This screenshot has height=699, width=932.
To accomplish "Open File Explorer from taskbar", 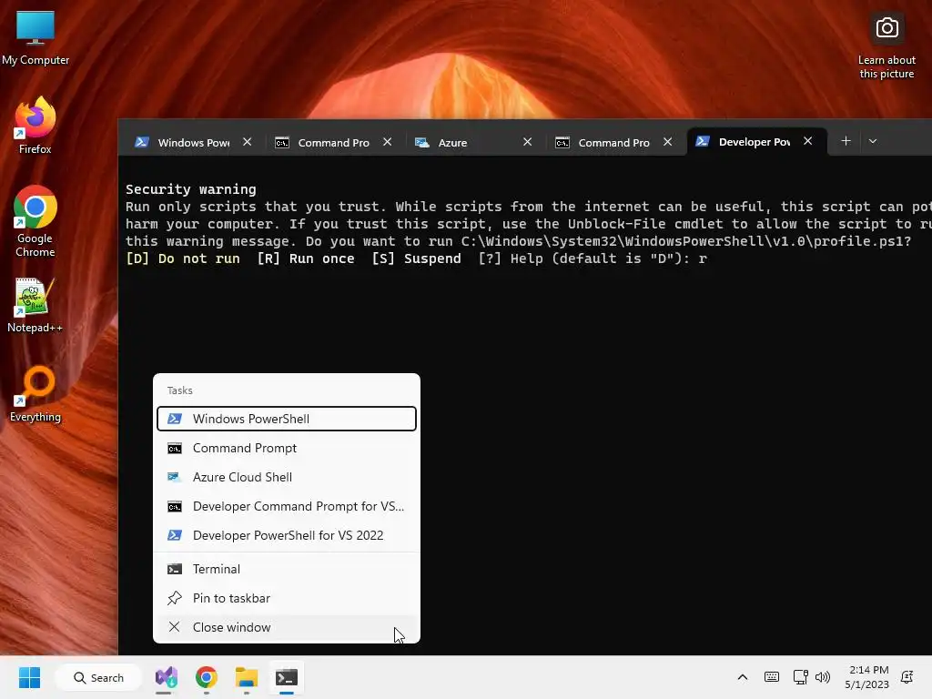I will tap(246, 677).
